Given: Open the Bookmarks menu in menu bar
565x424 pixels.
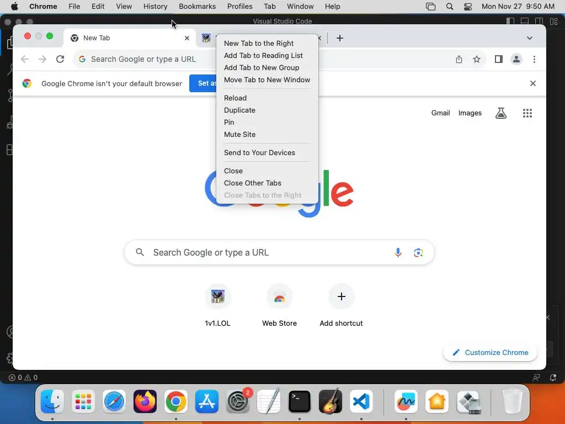Looking at the screenshot, I should [197, 7].
